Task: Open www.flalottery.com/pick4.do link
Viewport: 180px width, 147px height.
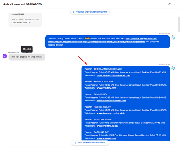Action: (x=111, y=113)
